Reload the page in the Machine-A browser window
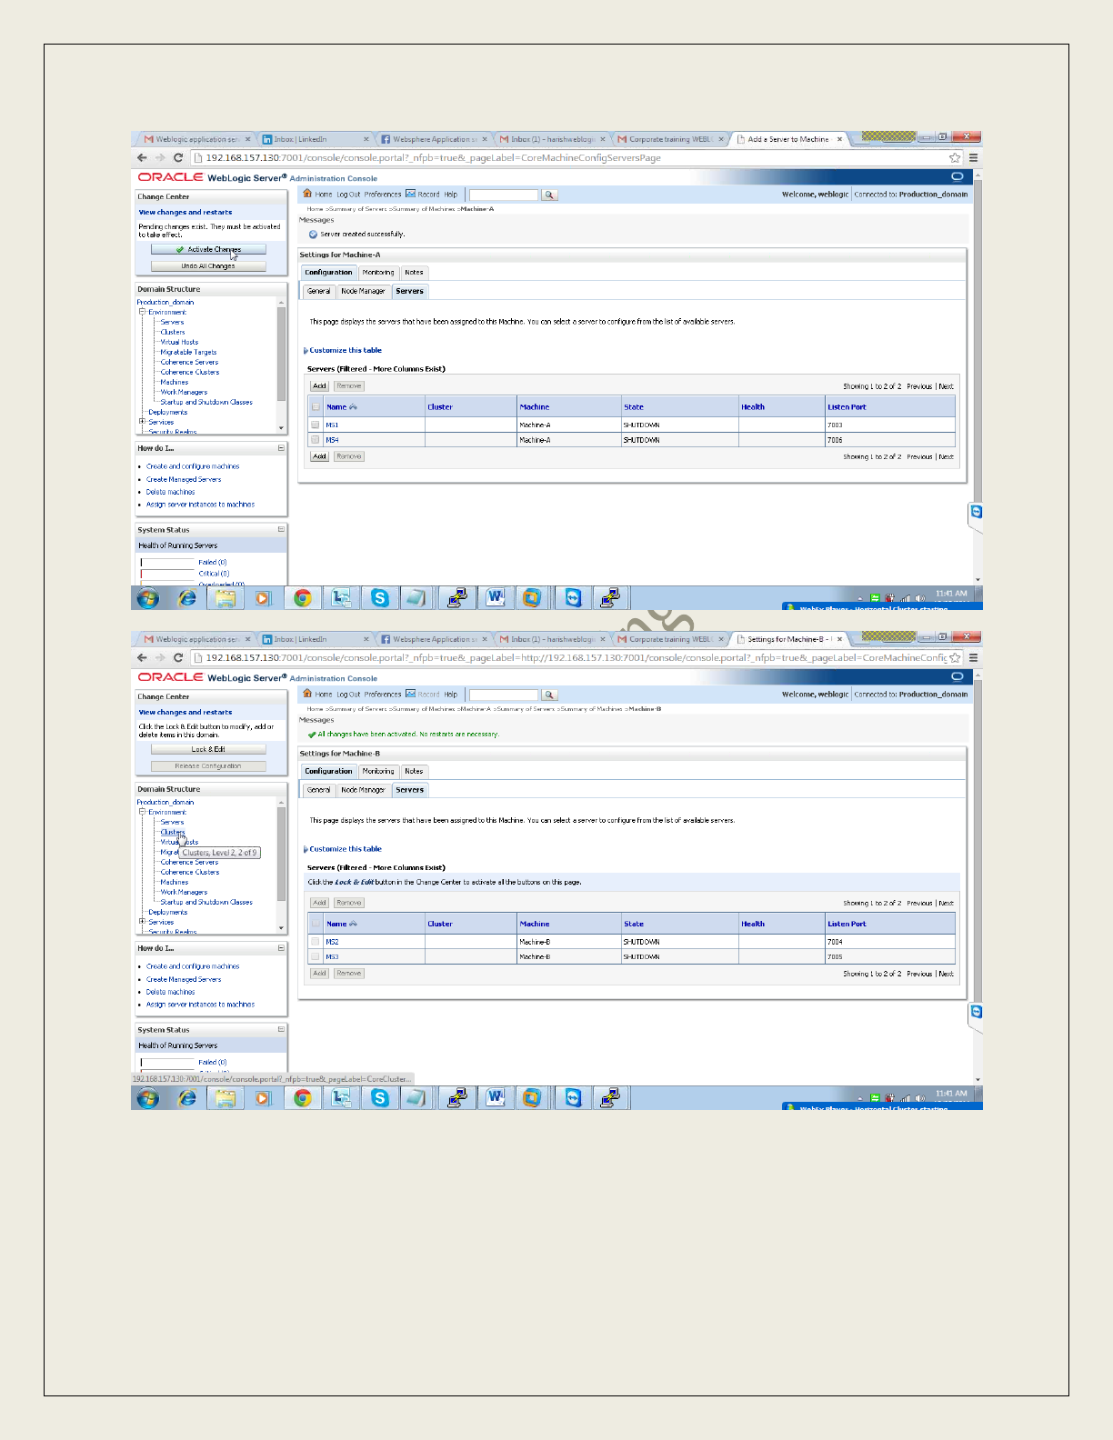 coord(178,157)
